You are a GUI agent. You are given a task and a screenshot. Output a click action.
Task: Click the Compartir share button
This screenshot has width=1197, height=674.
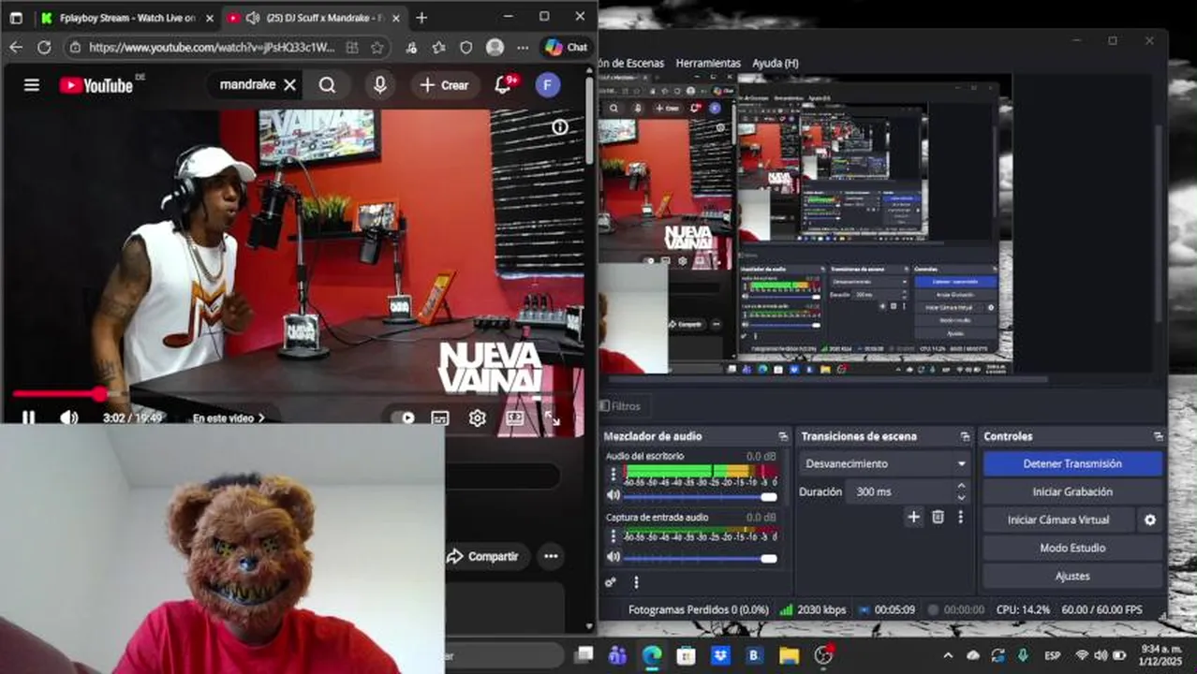tap(483, 556)
